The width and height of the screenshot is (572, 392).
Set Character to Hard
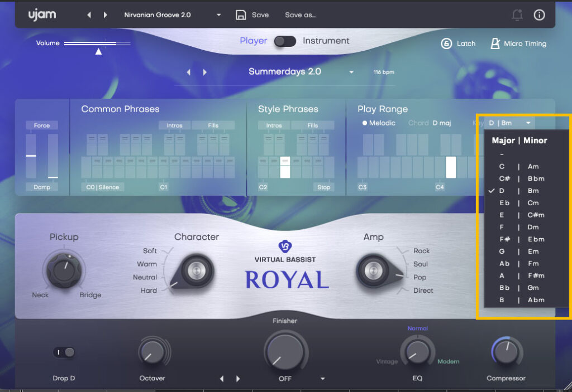[149, 291]
